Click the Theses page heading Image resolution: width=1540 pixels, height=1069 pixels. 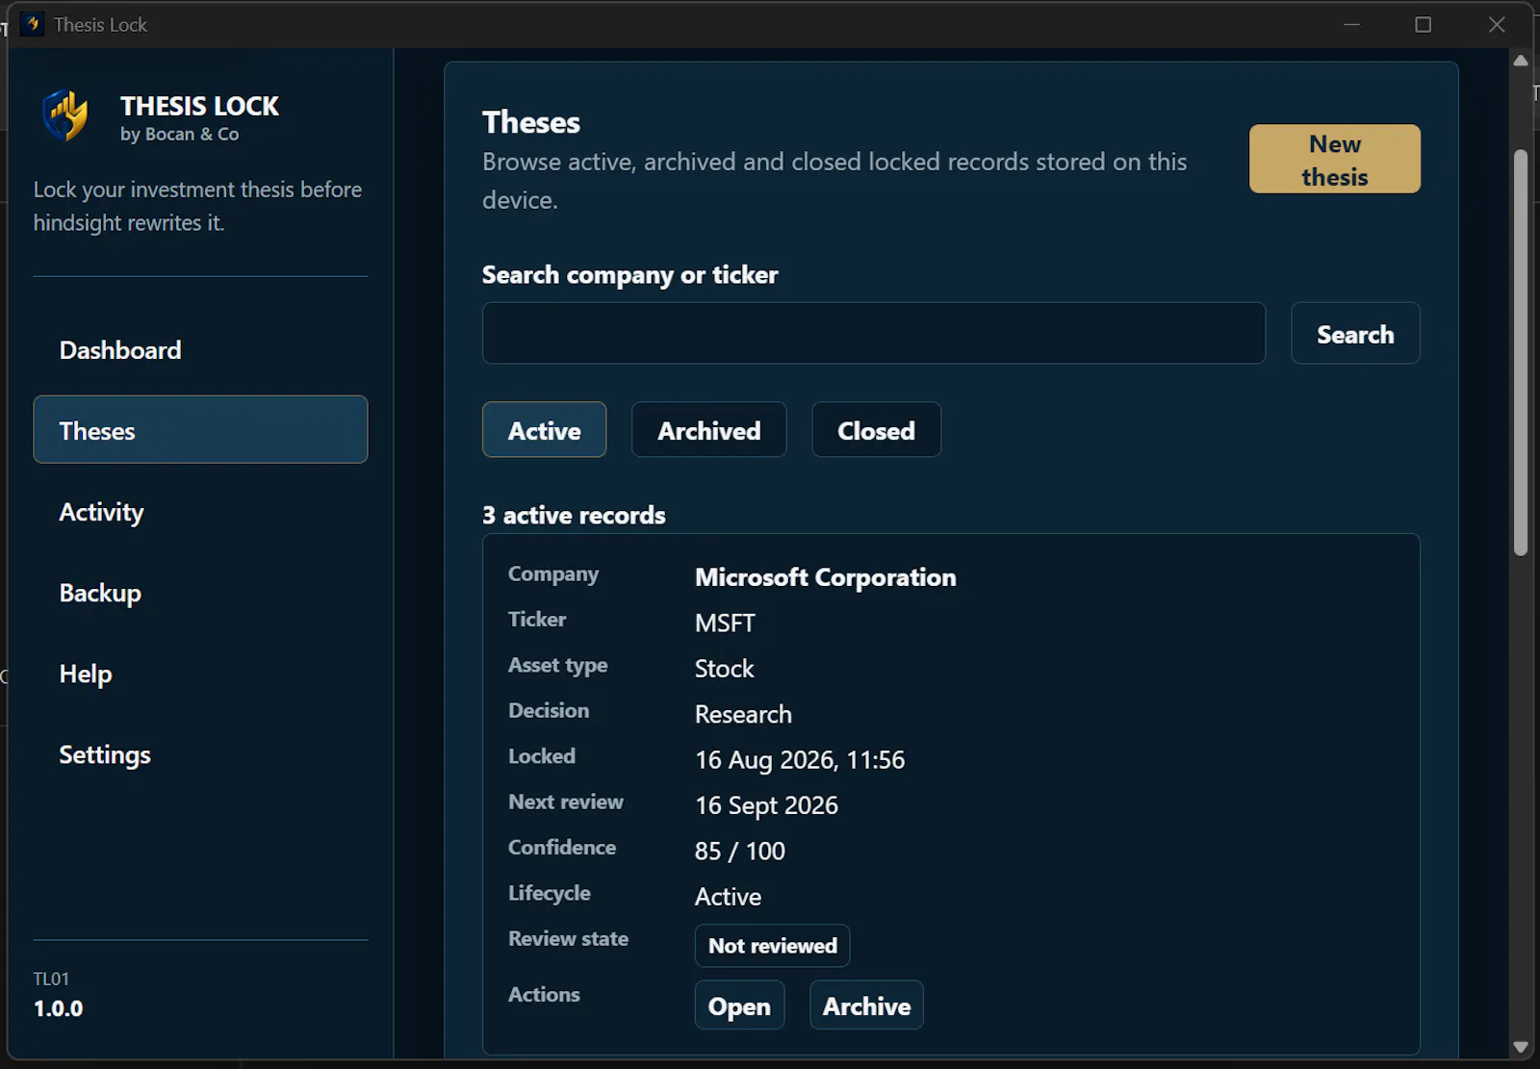coord(531,122)
